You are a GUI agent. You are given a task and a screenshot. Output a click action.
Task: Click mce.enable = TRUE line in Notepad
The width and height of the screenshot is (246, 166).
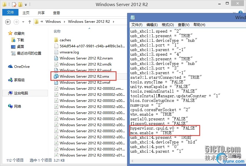coord(152,133)
